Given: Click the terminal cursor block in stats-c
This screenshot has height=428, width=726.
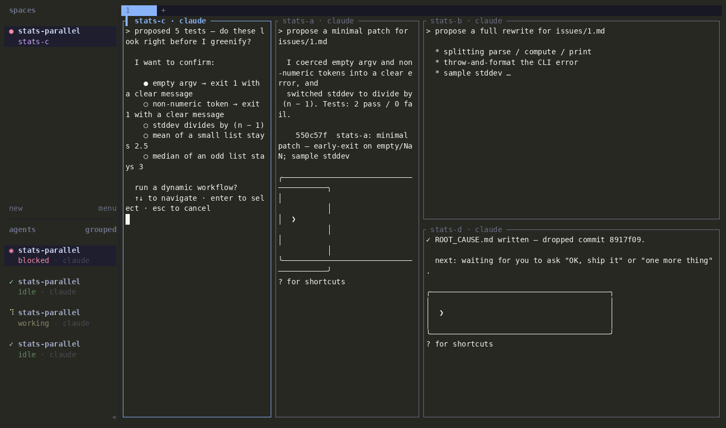Looking at the screenshot, I should [x=128, y=219].
